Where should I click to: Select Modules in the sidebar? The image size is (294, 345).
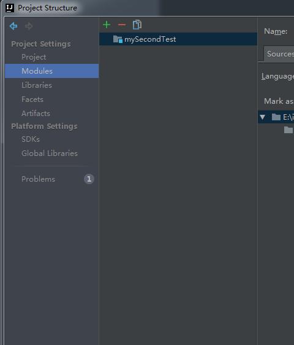tap(52, 71)
